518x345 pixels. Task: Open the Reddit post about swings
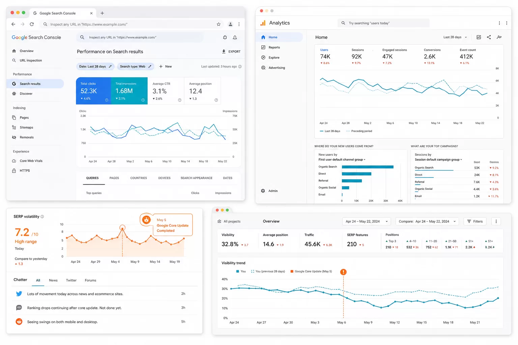click(x=105, y=322)
